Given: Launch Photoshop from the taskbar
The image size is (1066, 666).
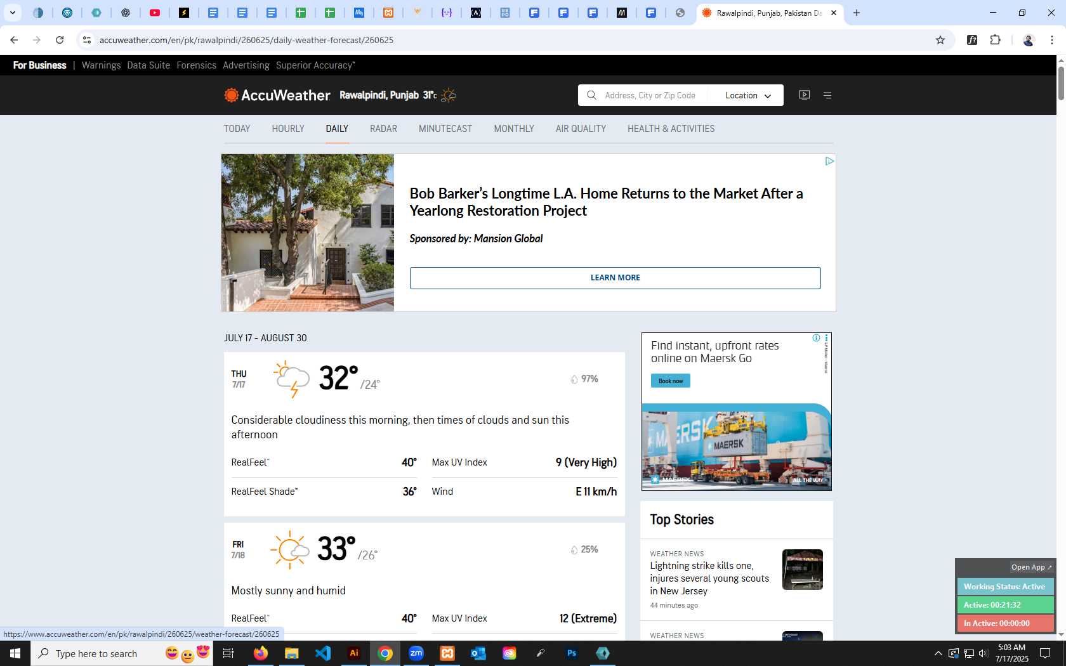Looking at the screenshot, I should pos(572,653).
